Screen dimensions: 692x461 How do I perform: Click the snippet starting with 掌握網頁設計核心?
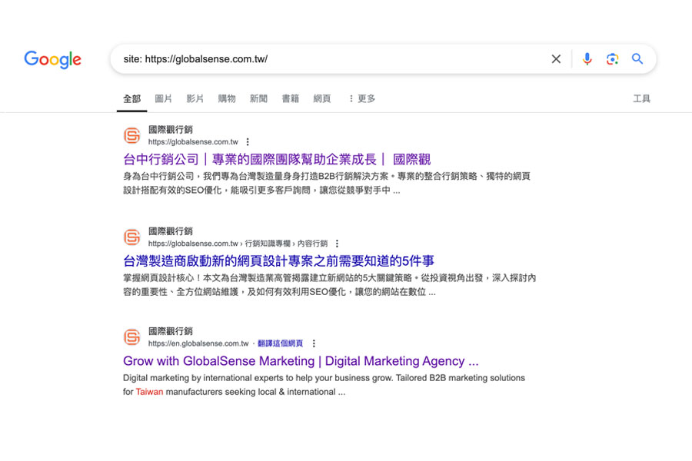(329, 285)
